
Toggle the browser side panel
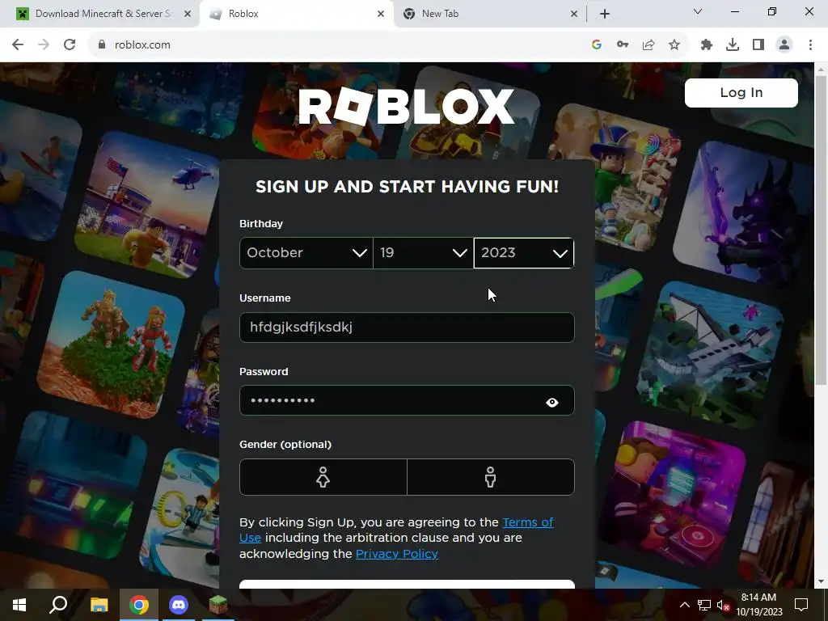pyautogui.click(x=758, y=45)
